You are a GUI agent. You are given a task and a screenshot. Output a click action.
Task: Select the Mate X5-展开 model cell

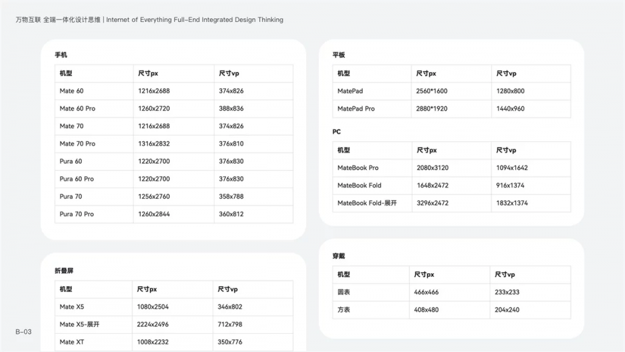pyautogui.click(x=80, y=324)
